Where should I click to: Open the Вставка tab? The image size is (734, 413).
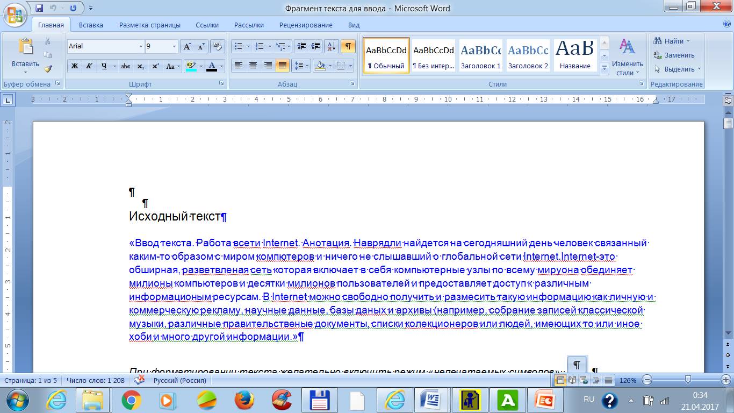click(91, 25)
